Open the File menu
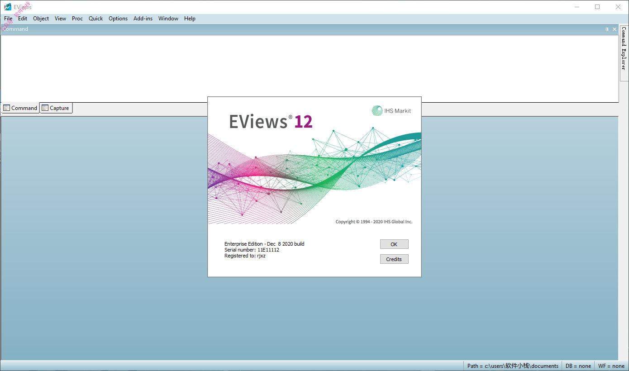The width and height of the screenshot is (629, 371). pos(8,19)
